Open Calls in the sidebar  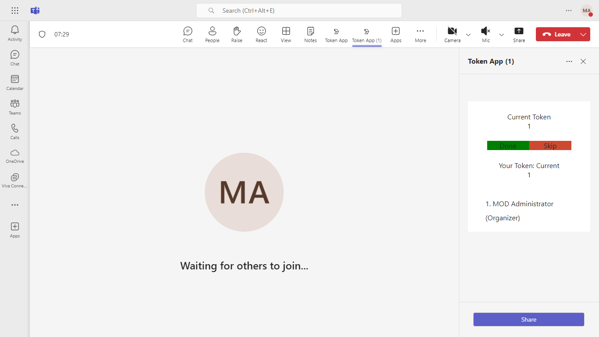click(15, 132)
